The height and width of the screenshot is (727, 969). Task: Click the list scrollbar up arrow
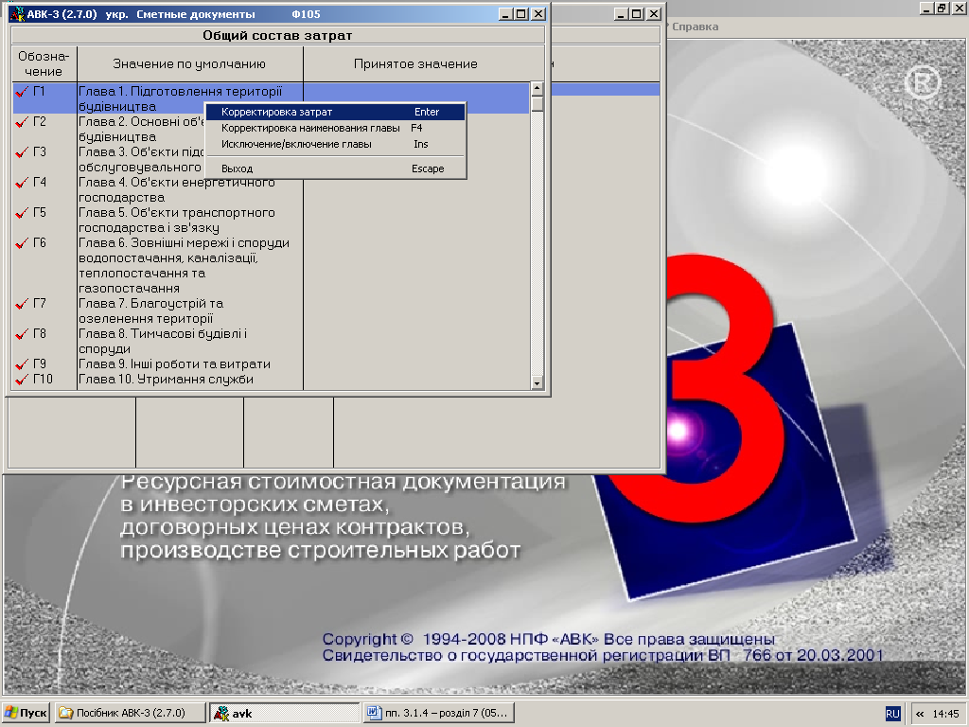click(x=537, y=88)
